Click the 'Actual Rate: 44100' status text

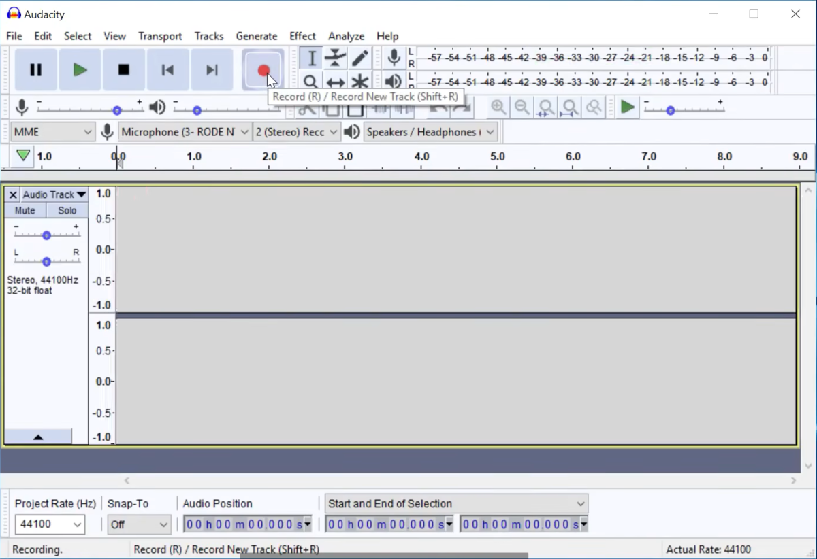click(708, 549)
